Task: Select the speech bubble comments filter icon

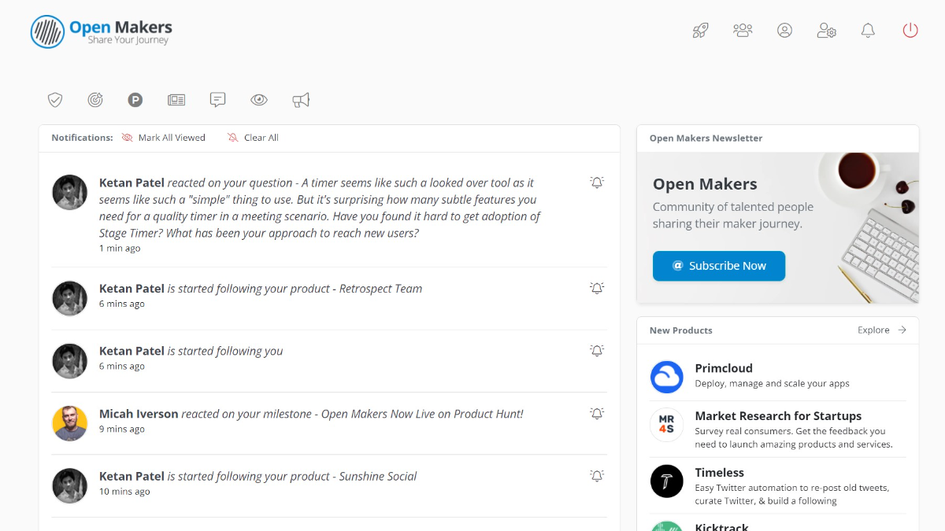Action: 218,100
